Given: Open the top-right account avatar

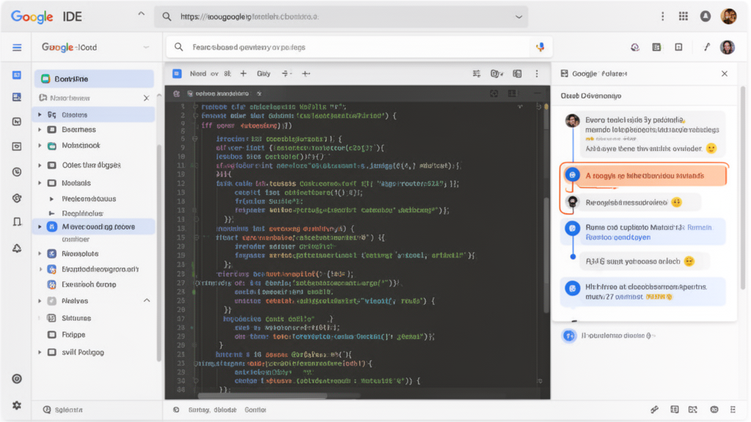Looking at the screenshot, I should pos(728,16).
